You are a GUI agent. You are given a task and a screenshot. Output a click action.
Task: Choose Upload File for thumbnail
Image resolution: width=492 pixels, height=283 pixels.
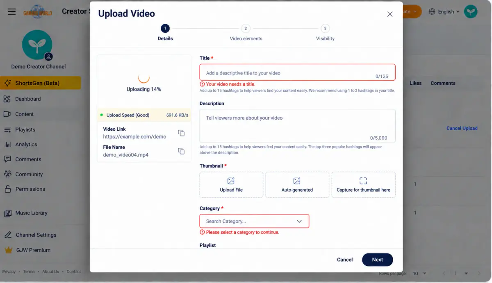coord(231,185)
